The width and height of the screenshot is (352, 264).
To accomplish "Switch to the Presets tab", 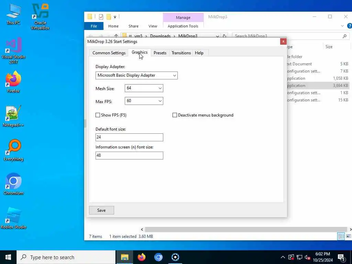I will click(x=160, y=53).
